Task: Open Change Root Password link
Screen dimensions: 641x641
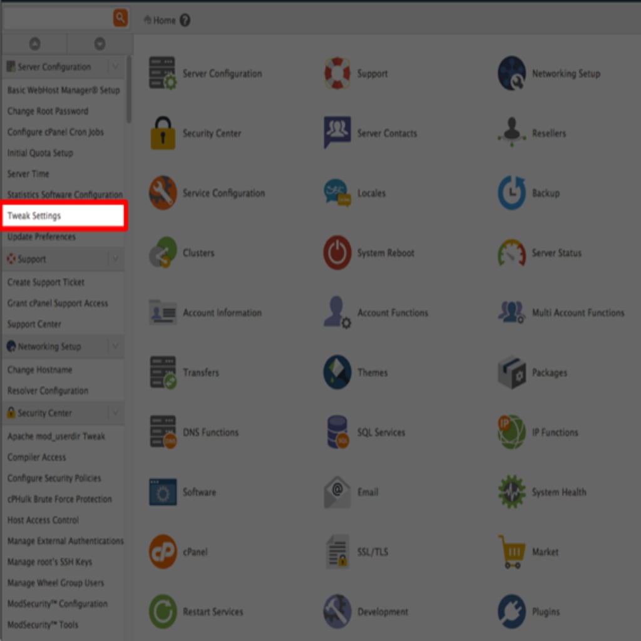Action: 48,111
